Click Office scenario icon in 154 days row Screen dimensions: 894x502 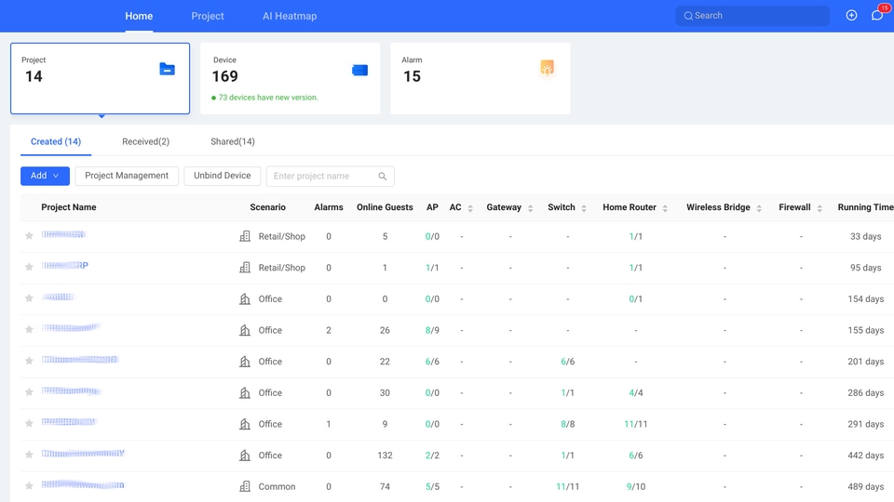click(x=245, y=298)
